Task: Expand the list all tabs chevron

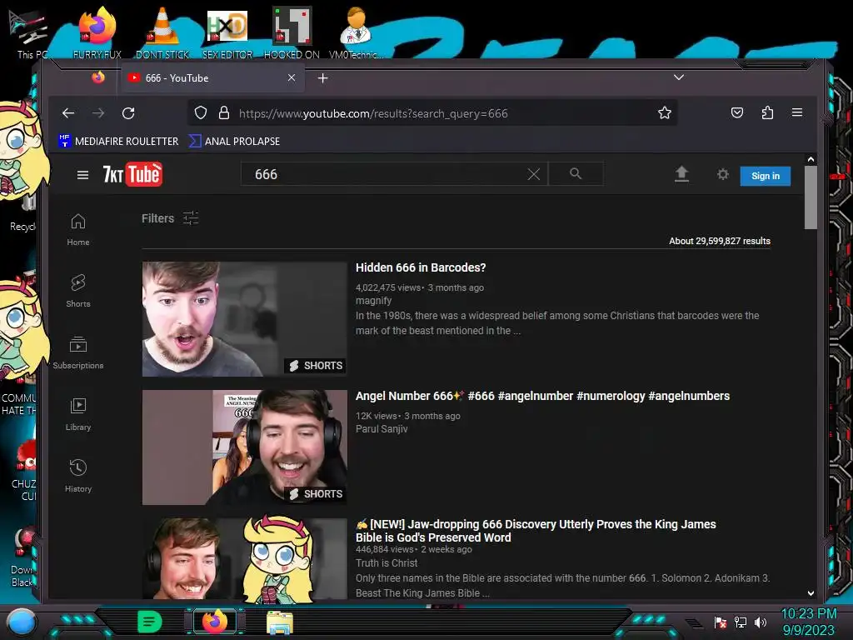Action: pyautogui.click(x=679, y=77)
